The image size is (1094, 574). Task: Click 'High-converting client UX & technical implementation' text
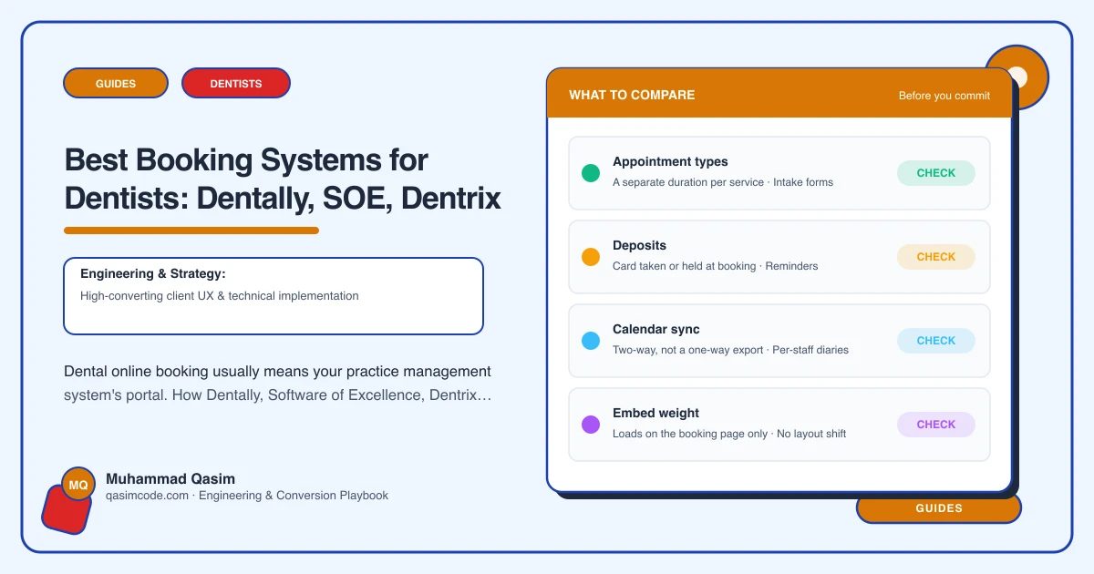[x=220, y=296]
